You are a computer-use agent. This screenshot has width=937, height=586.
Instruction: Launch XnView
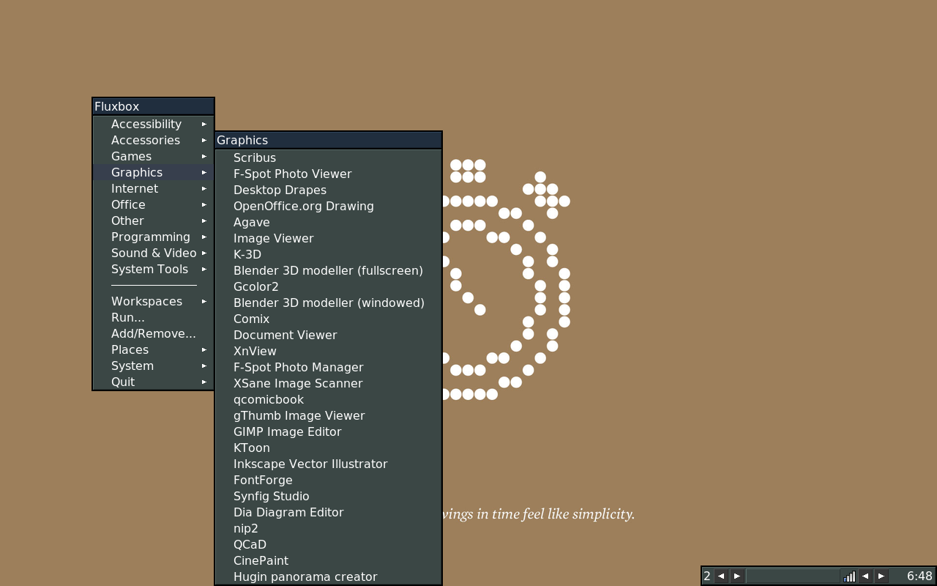click(x=328, y=351)
